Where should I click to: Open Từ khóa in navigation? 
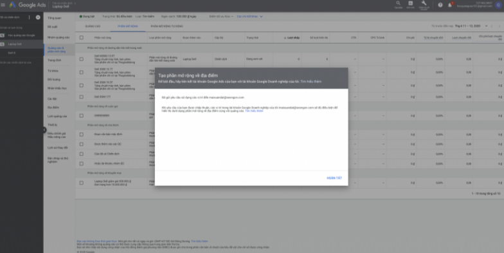(53, 71)
